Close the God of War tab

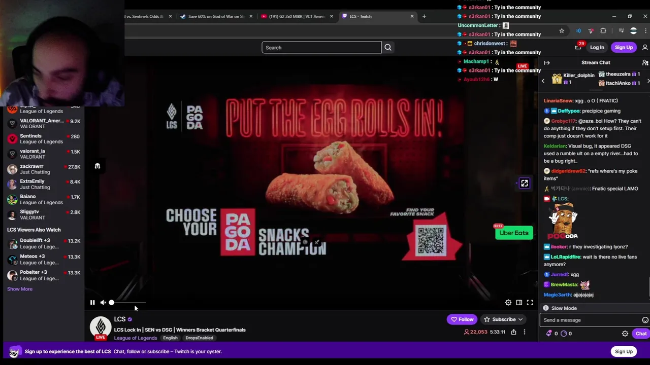tap(250, 16)
